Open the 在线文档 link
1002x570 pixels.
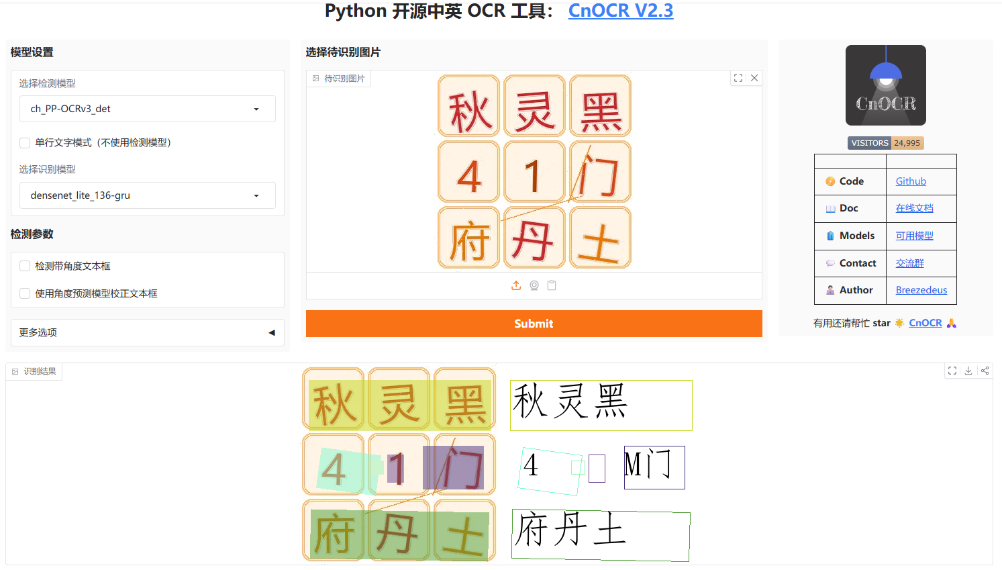(x=914, y=208)
